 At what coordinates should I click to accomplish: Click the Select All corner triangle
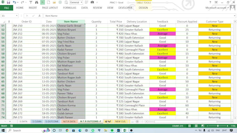pos(4,22)
